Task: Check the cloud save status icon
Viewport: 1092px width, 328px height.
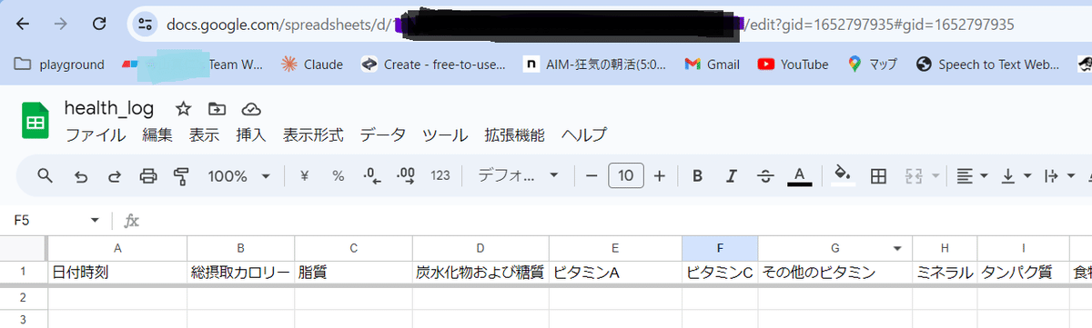Action: click(x=251, y=109)
